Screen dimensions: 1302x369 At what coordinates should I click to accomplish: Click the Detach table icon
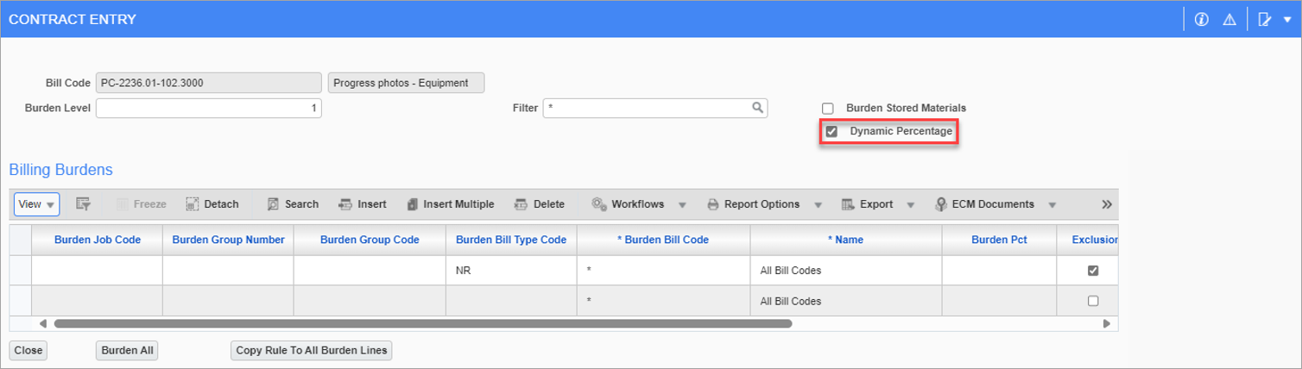[192, 204]
